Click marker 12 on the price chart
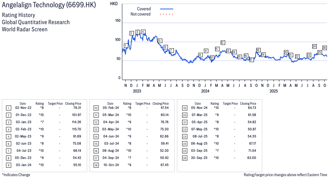 223,42
